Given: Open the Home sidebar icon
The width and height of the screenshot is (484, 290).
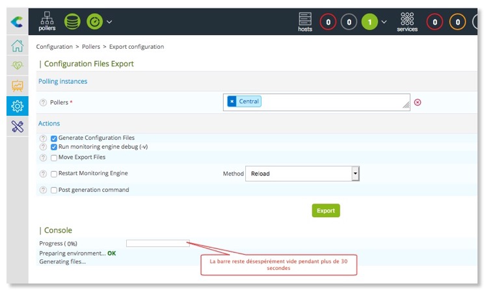Looking at the screenshot, I should [x=17, y=46].
